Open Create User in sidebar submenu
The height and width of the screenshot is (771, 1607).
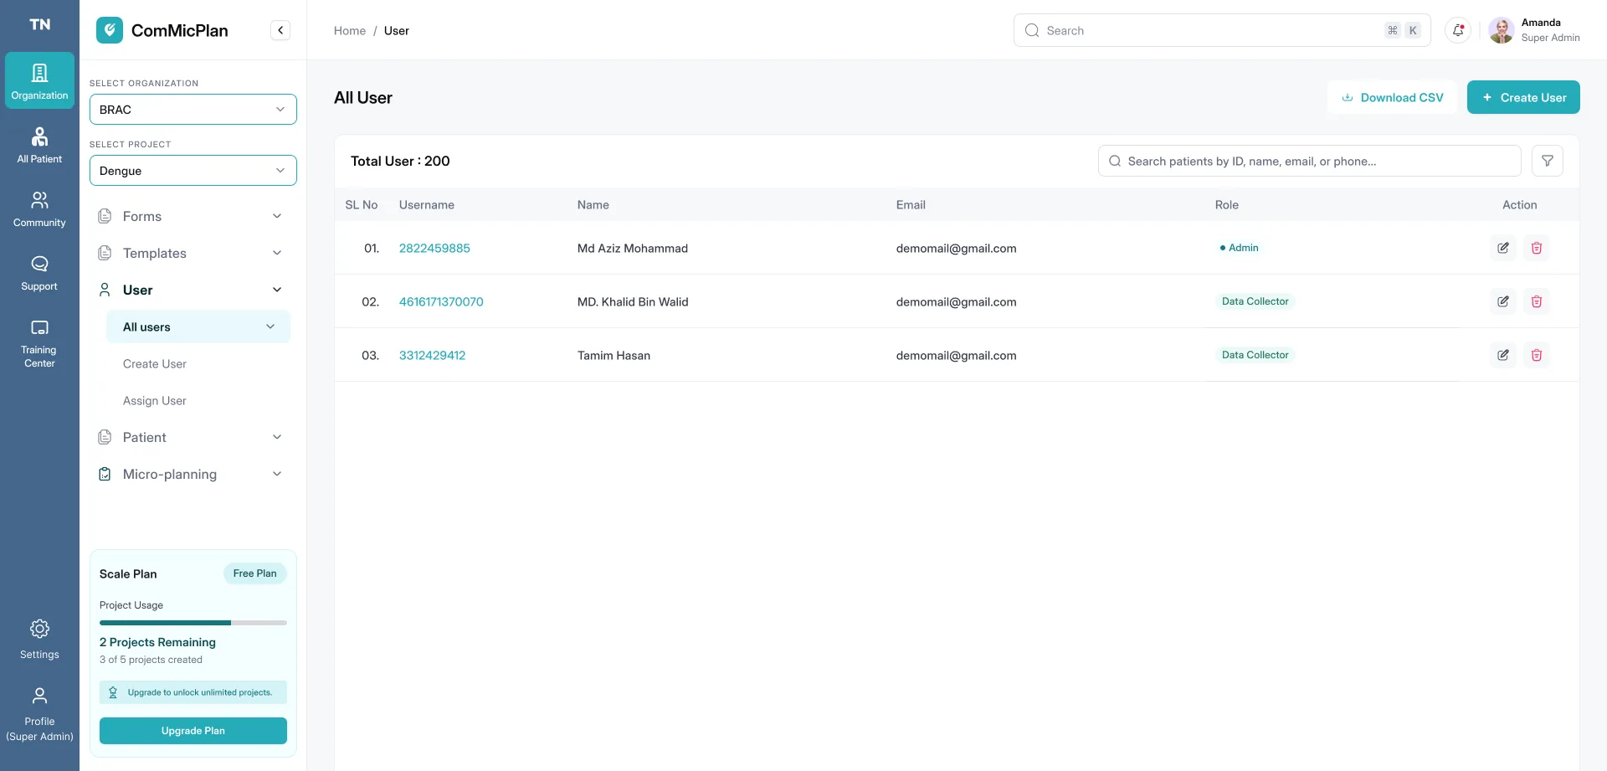(x=155, y=364)
